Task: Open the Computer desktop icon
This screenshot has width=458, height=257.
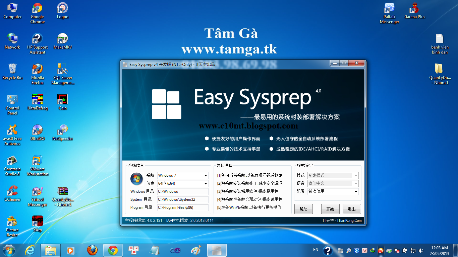Action: coord(12,11)
